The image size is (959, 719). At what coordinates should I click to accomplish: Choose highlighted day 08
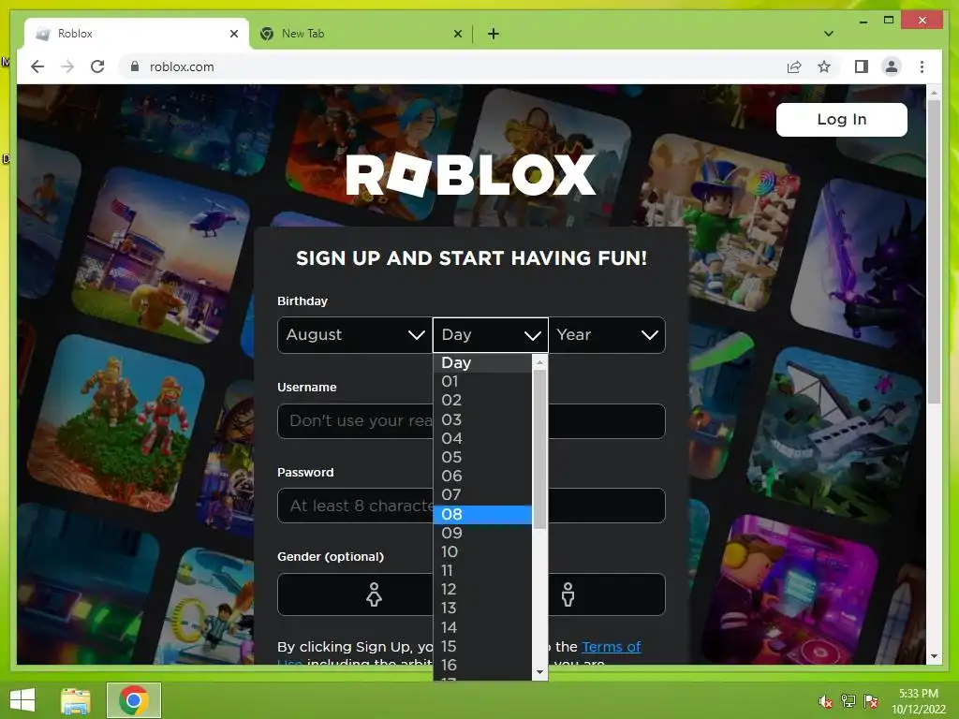coord(482,514)
